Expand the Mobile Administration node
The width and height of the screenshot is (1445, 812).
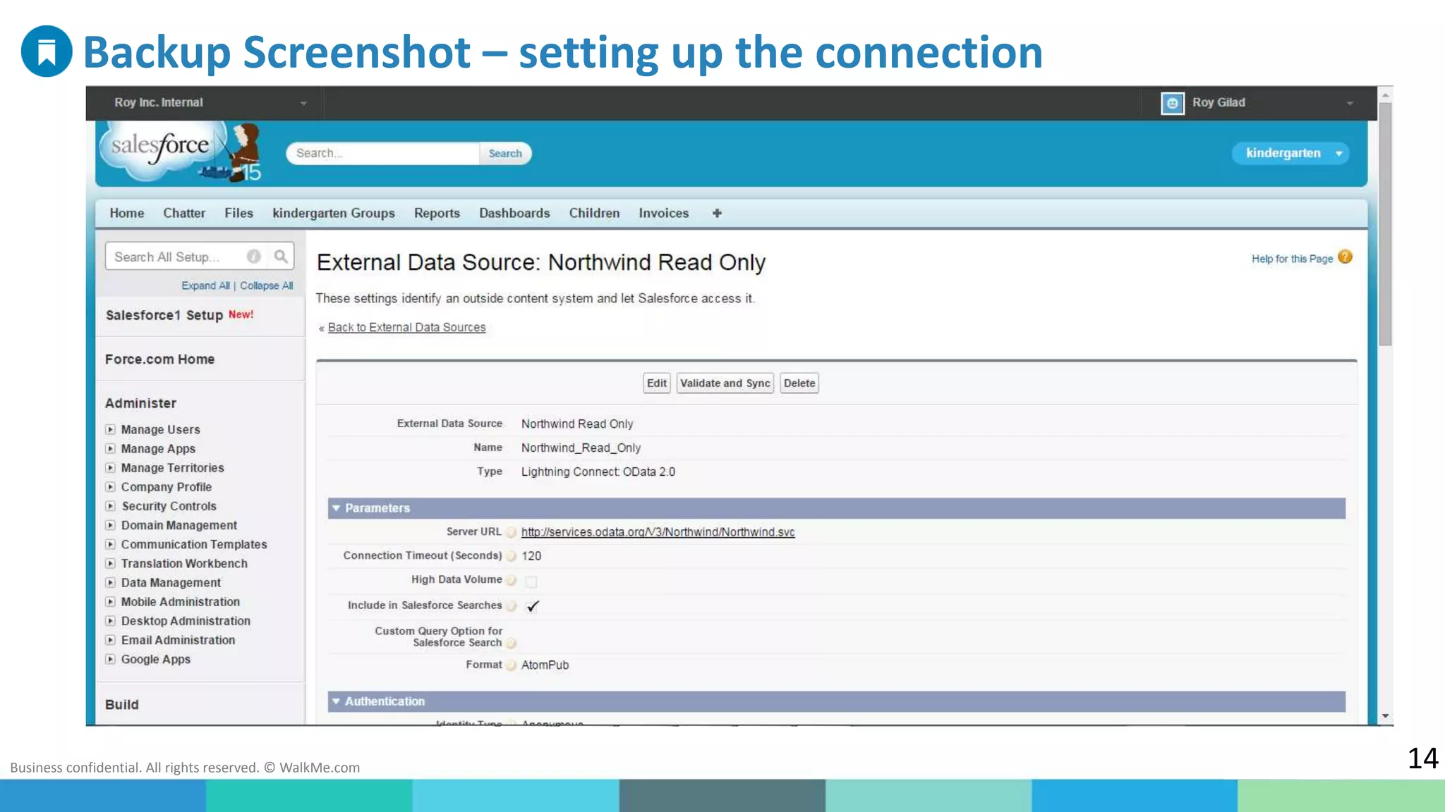click(x=110, y=601)
